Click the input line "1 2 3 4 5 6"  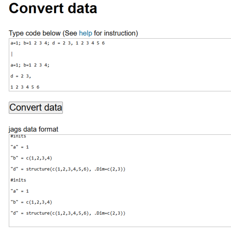tap(25, 87)
